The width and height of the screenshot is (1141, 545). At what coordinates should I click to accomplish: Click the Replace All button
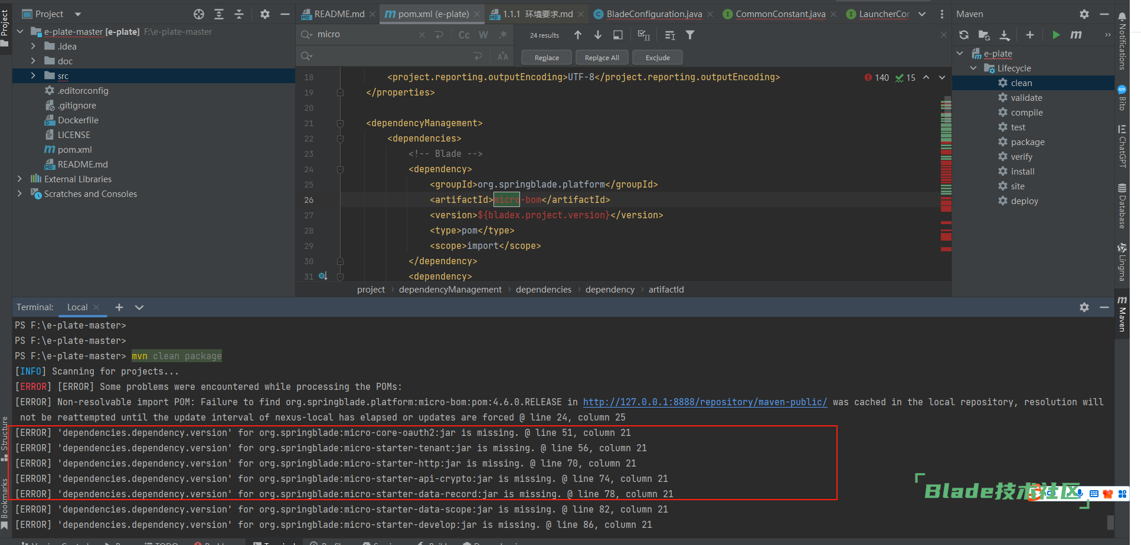tap(601, 58)
